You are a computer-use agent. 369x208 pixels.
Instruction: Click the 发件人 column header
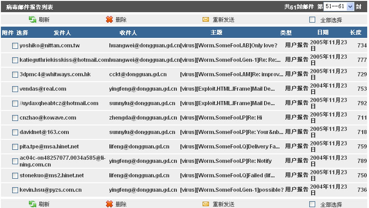click(62, 33)
